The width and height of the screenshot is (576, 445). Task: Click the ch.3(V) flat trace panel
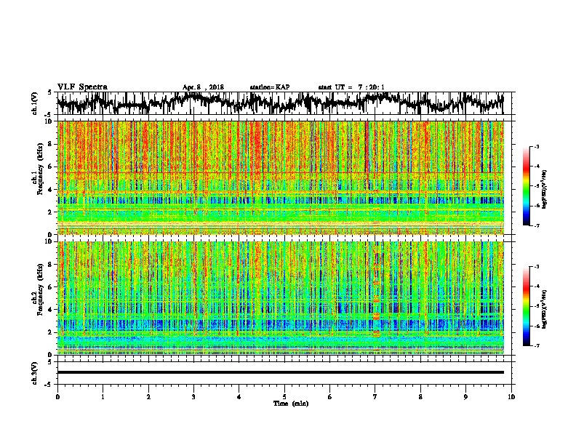pos(286,373)
